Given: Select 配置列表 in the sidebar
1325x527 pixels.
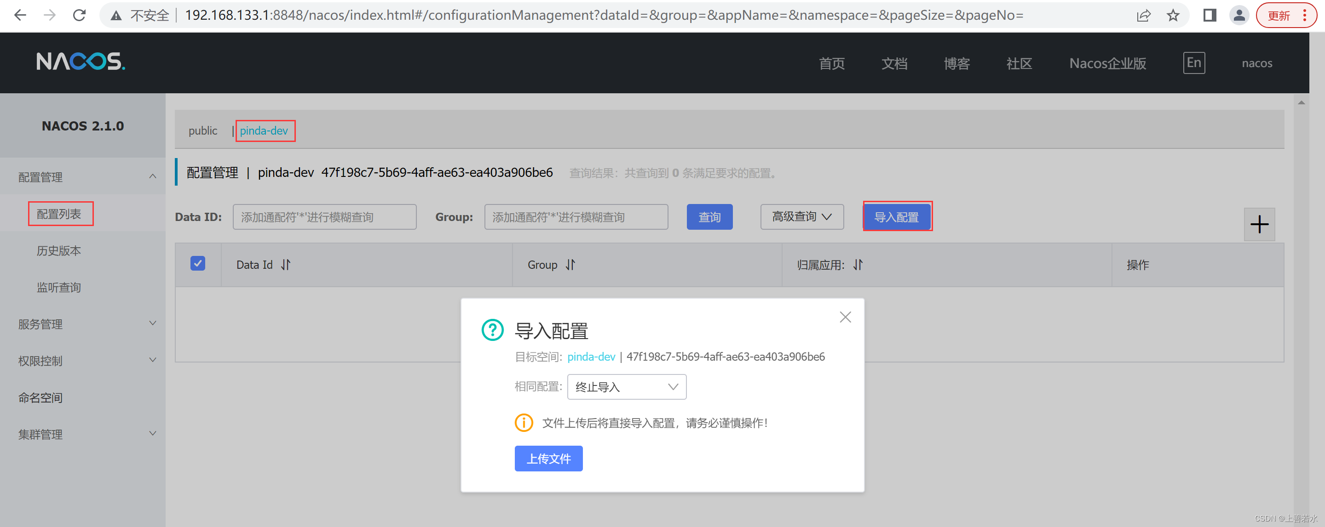Looking at the screenshot, I should 59,214.
